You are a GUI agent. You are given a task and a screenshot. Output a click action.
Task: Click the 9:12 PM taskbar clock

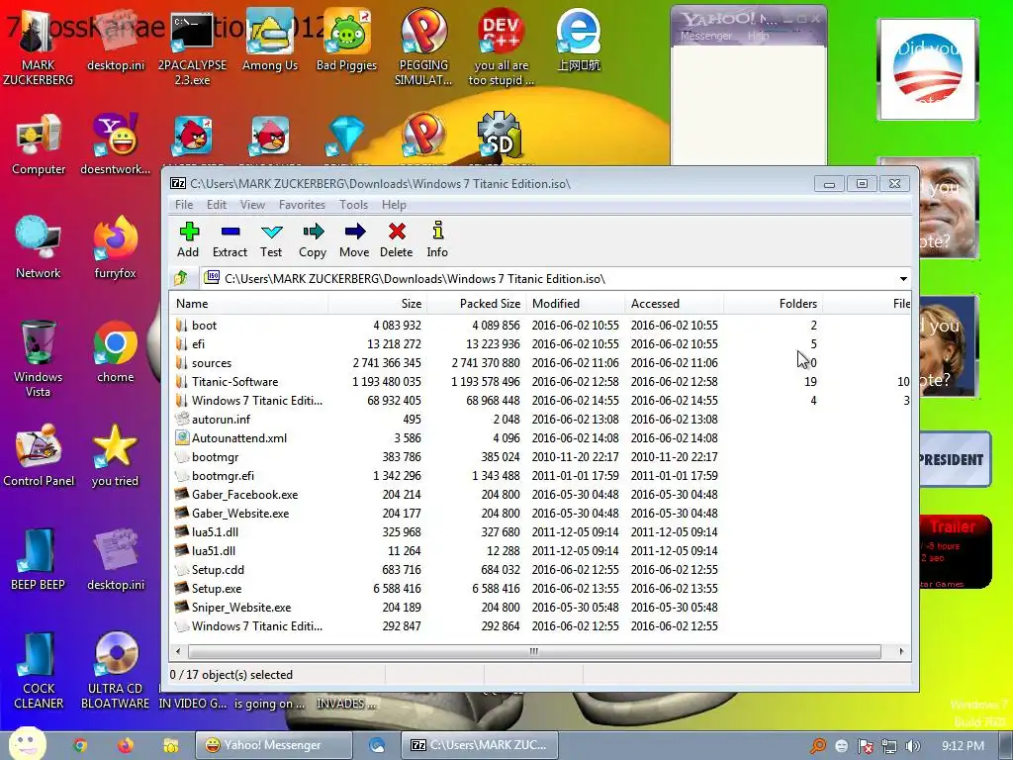964,746
